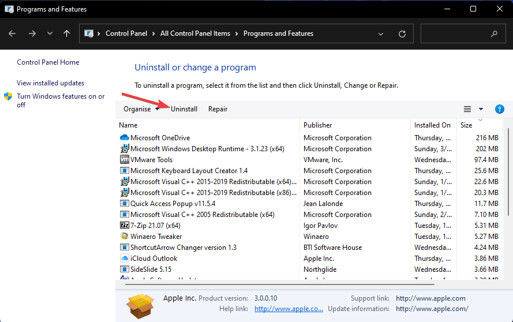
Task: Sort by the Publisher column header
Action: [x=318, y=125]
